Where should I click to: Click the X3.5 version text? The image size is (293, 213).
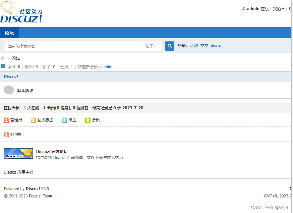click(x=45, y=189)
